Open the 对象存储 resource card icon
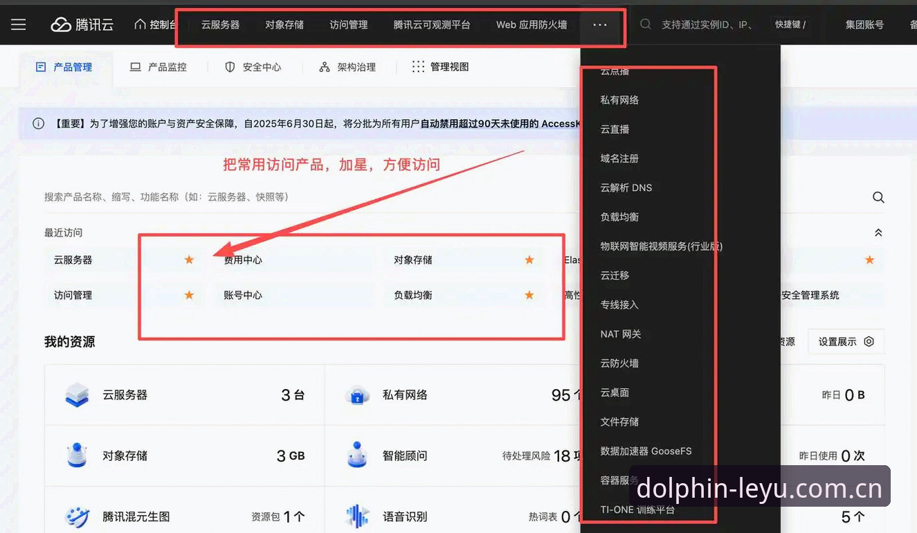The height and width of the screenshot is (533, 917). tap(77, 455)
